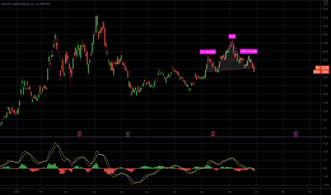The height and width of the screenshot is (195, 331).
Task: Click the Feb time axis label
Action: pos(41,191)
